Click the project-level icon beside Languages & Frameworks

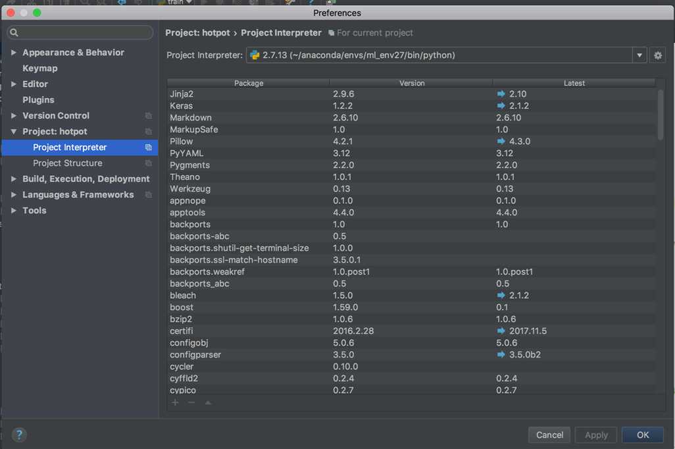149,195
